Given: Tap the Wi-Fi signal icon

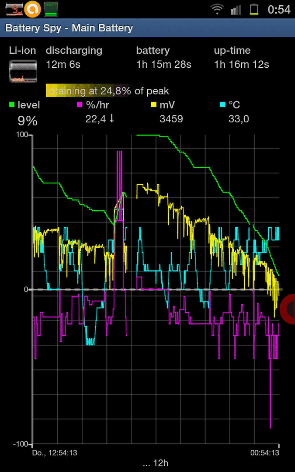Looking at the screenshot, I should 217,9.
